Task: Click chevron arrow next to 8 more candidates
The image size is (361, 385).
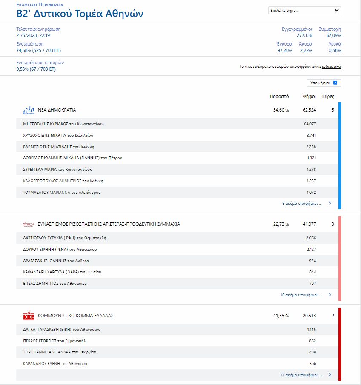Action: [x=330, y=204]
